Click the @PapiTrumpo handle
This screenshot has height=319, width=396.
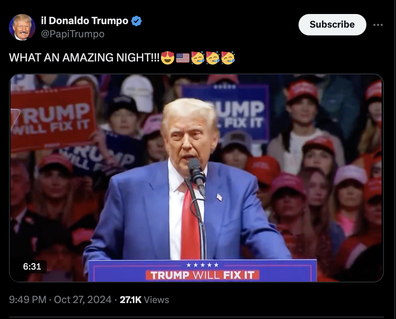tap(73, 34)
